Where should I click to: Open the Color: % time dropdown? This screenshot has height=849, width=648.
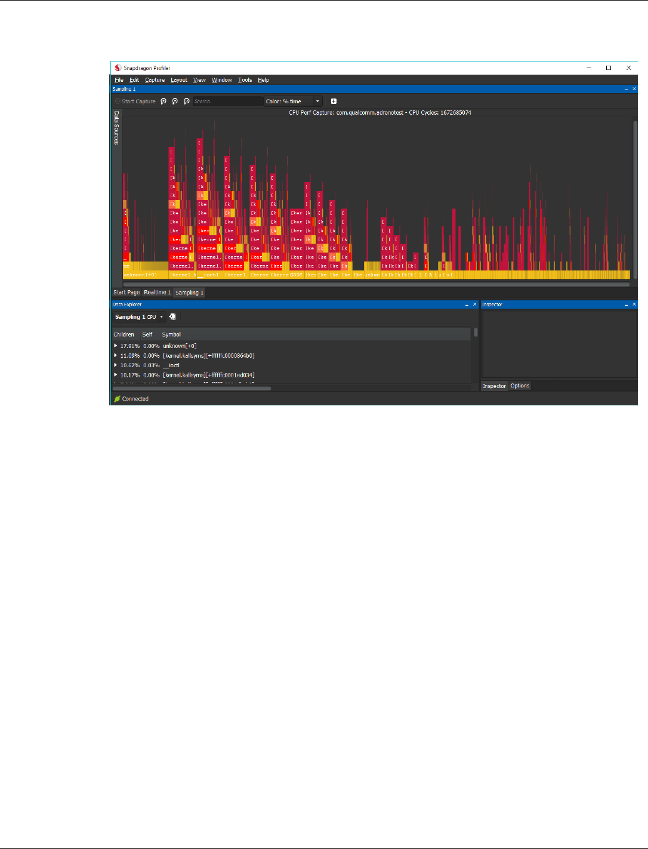[293, 101]
